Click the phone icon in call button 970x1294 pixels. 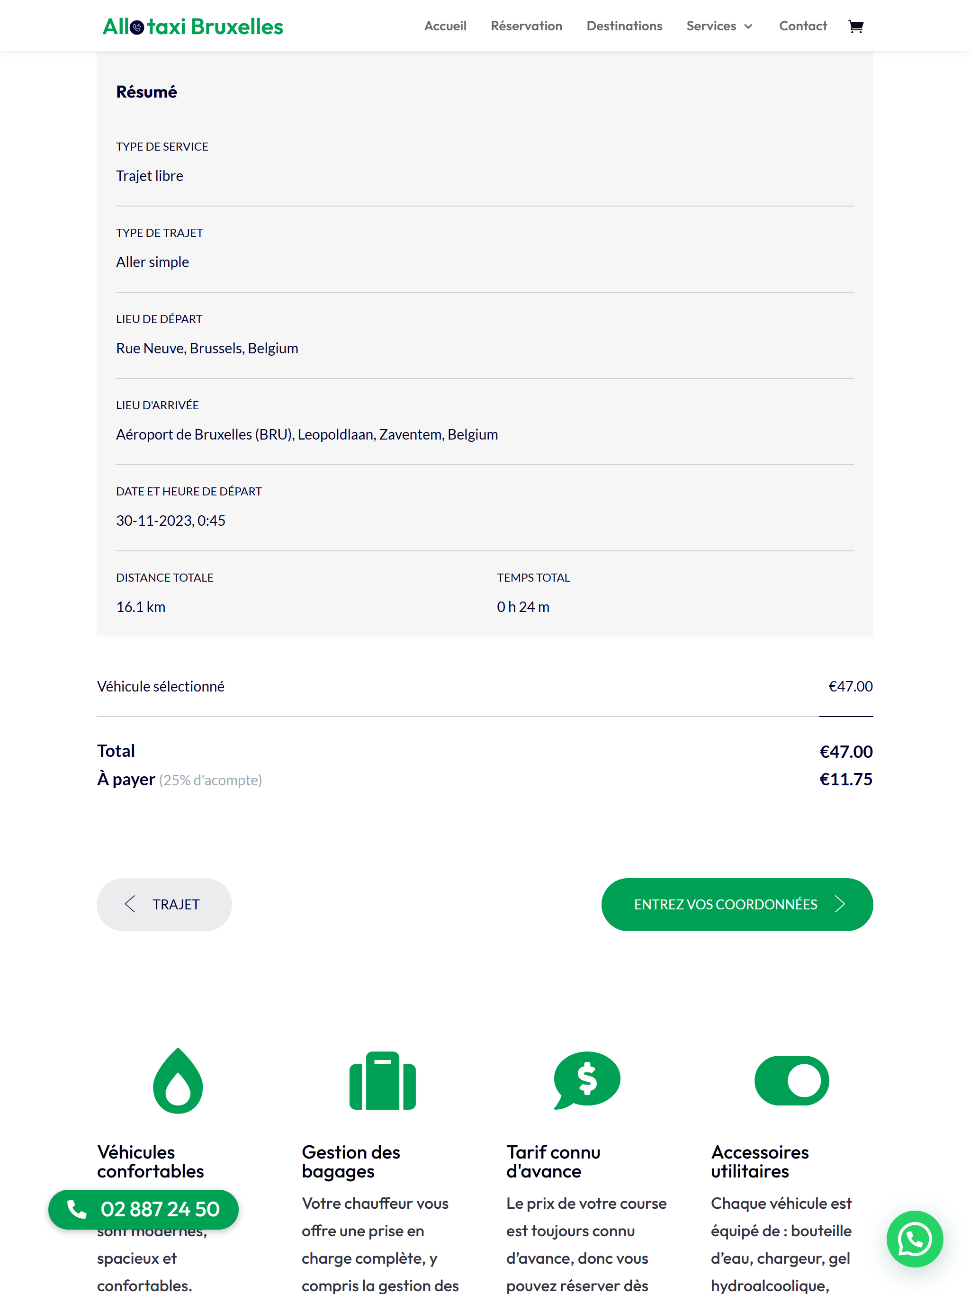tap(77, 1209)
